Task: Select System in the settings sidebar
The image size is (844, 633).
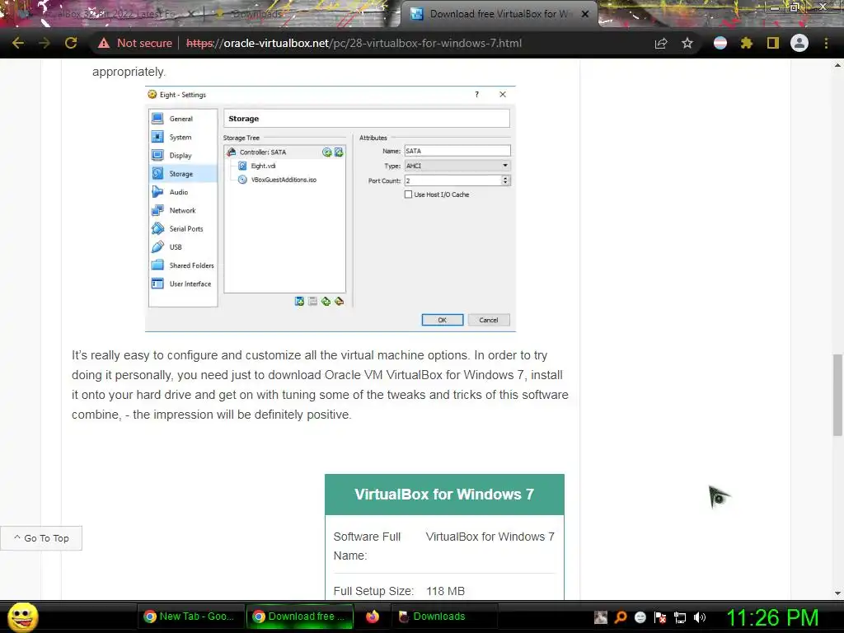Action: click(x=183, y=138)
